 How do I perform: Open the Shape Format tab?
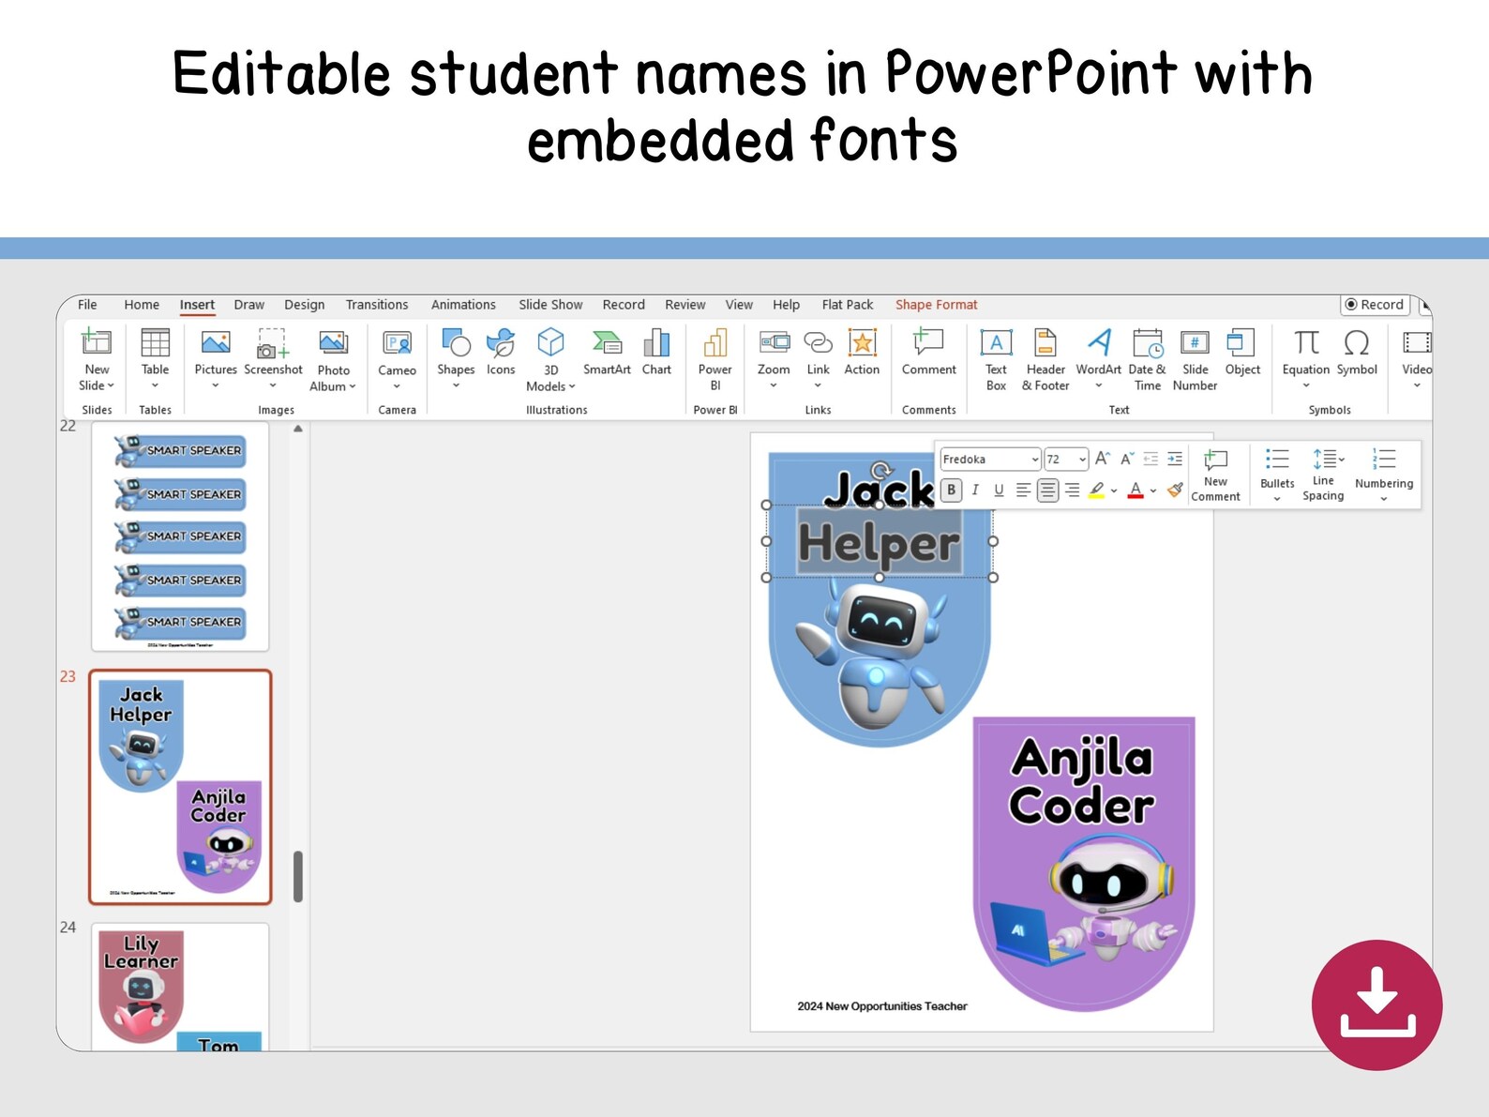click(x=936, y=305)
